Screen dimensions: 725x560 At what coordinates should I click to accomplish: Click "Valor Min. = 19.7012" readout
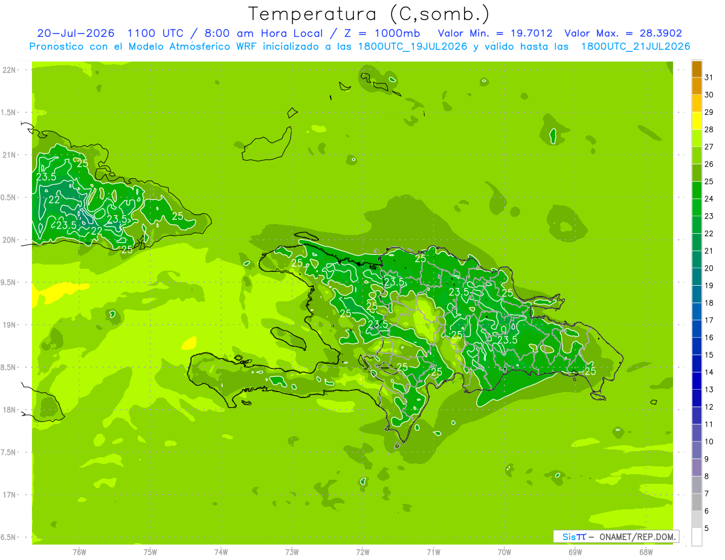[x=495, y=33]
